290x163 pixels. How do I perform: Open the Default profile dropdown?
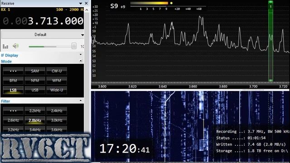[x=43, y=35]
